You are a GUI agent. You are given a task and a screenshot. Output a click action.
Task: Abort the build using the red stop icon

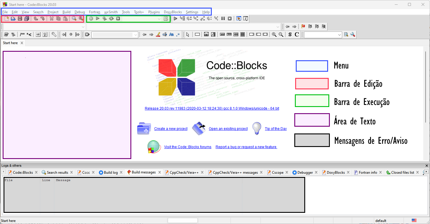(x=118, y=19)
